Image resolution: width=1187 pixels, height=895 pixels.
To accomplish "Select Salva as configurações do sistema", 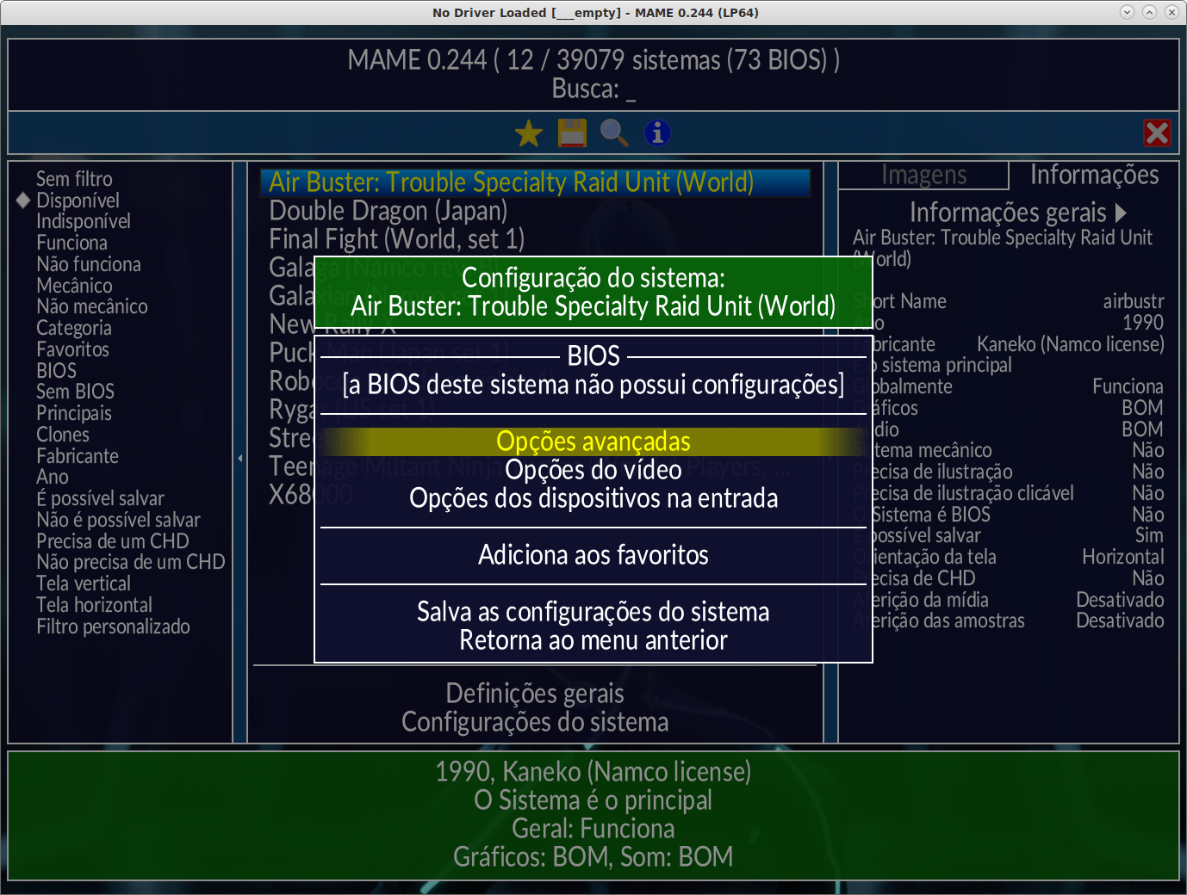I will [x=593, y=612].
